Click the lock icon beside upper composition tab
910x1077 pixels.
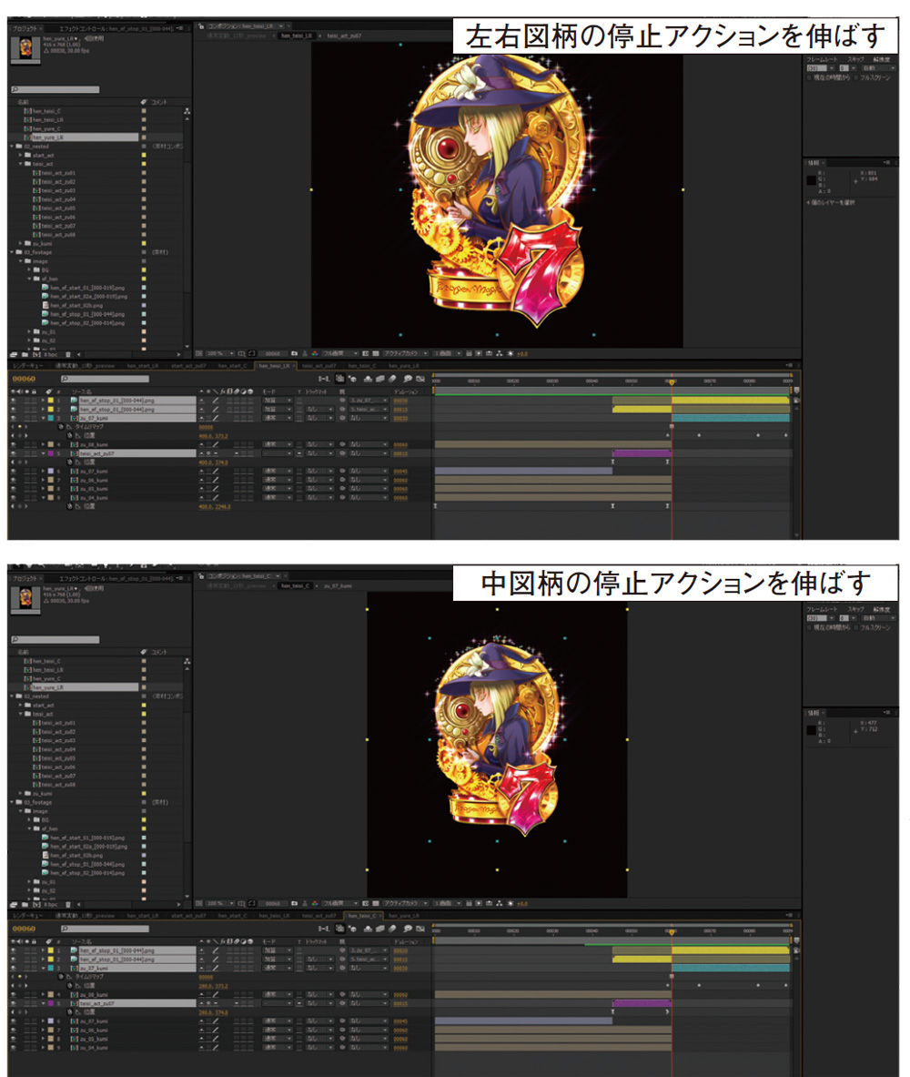[x=201, y=26]
